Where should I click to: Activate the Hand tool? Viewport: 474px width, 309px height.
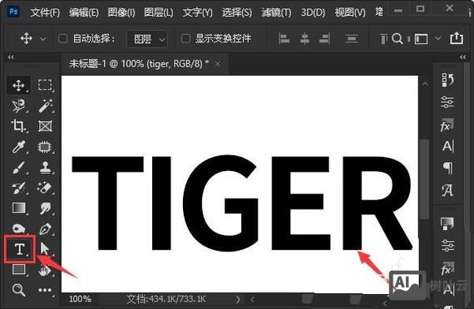(45, 270)
